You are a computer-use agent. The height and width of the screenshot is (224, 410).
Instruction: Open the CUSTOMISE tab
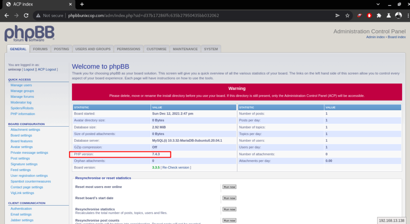157,49
